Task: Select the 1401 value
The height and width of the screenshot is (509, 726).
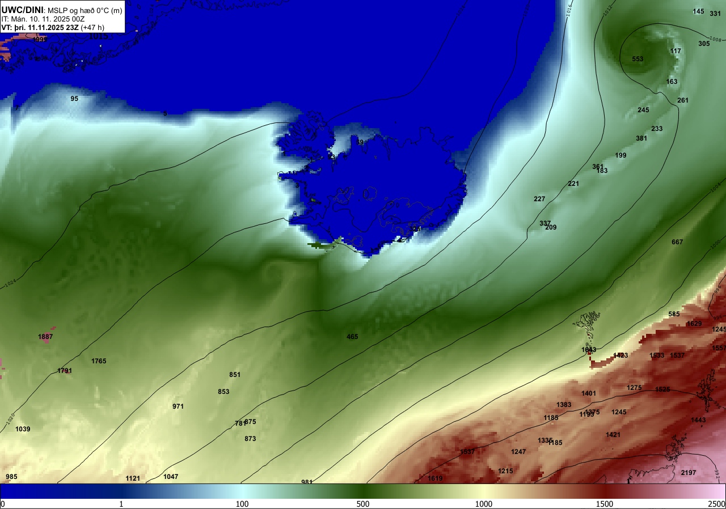Action: tap(589, 393)
